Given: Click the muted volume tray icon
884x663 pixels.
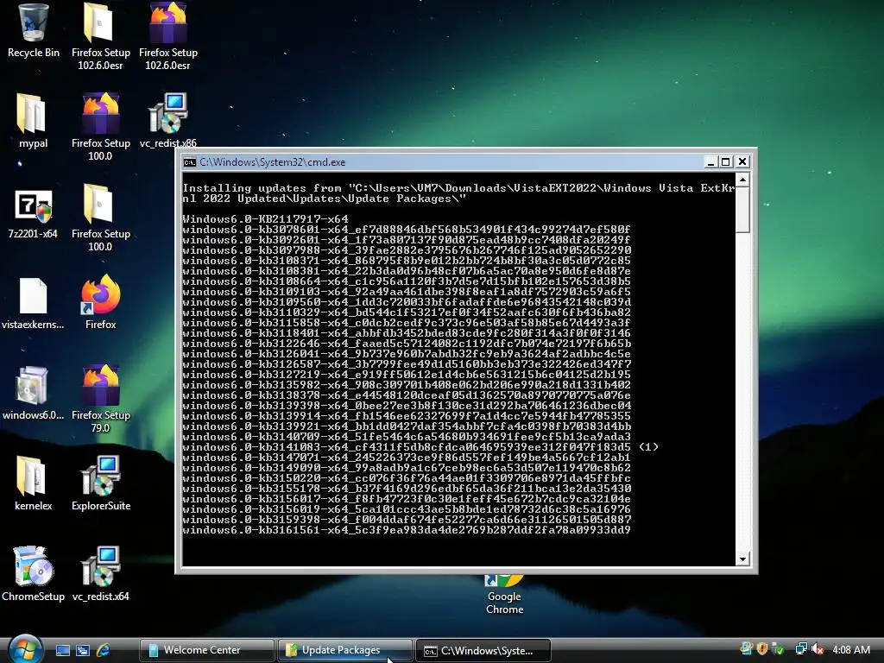Looking at the screenshot, I should point(818,649).
